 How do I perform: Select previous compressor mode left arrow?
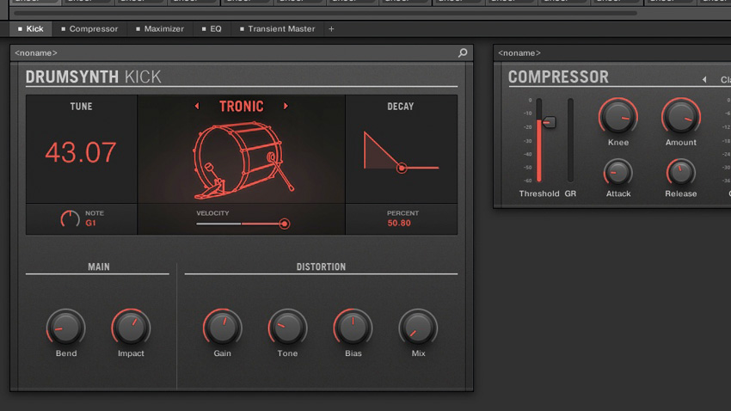pyautogui.click(x=704, y=80)
